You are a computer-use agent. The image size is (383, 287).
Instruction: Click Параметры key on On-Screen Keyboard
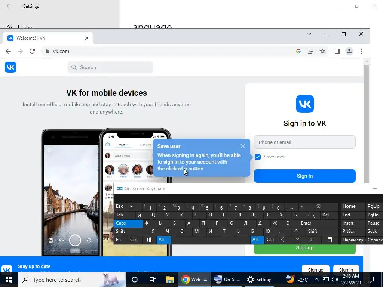coord(353,240)
